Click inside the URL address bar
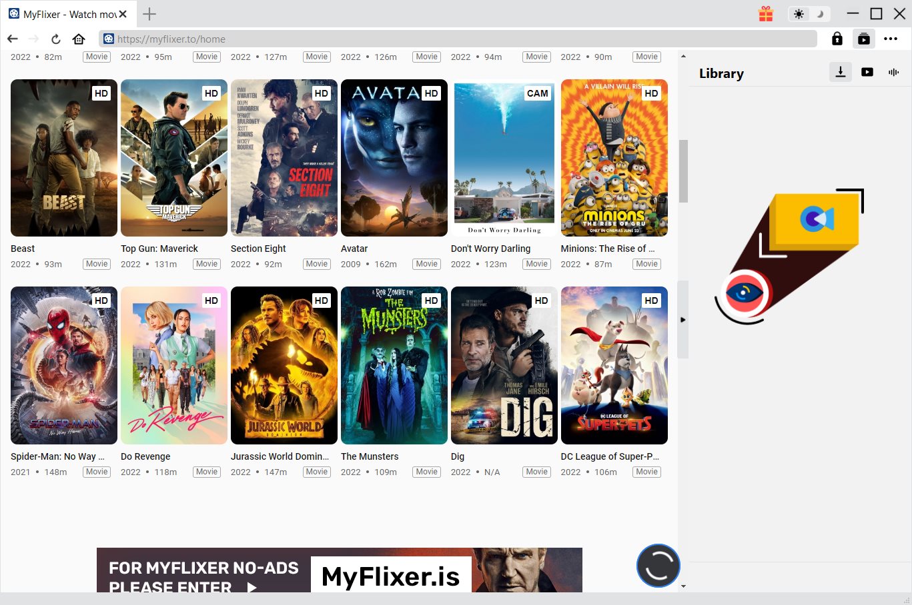912x605 pixels. click(x=400, y=38)
